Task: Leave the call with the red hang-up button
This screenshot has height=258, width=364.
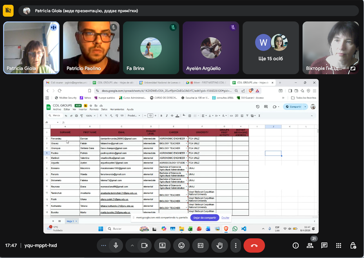Action: (254, 245)
